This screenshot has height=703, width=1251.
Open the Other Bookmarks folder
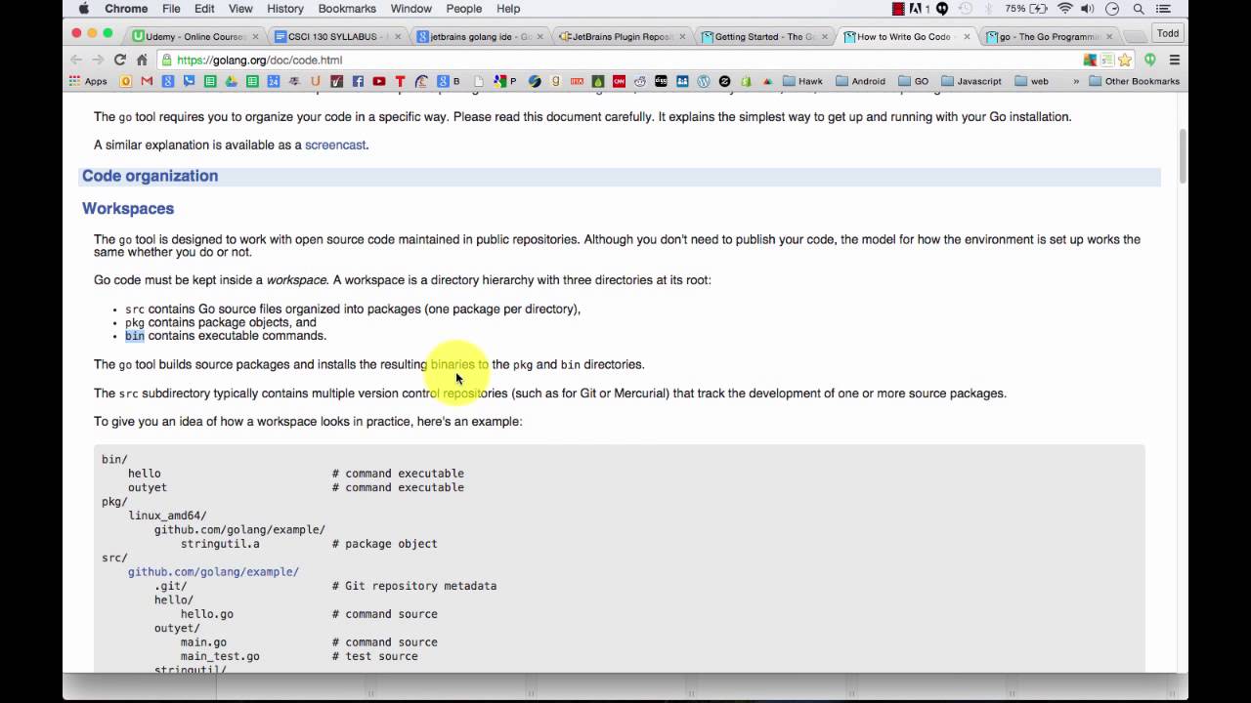point(1134,81)
